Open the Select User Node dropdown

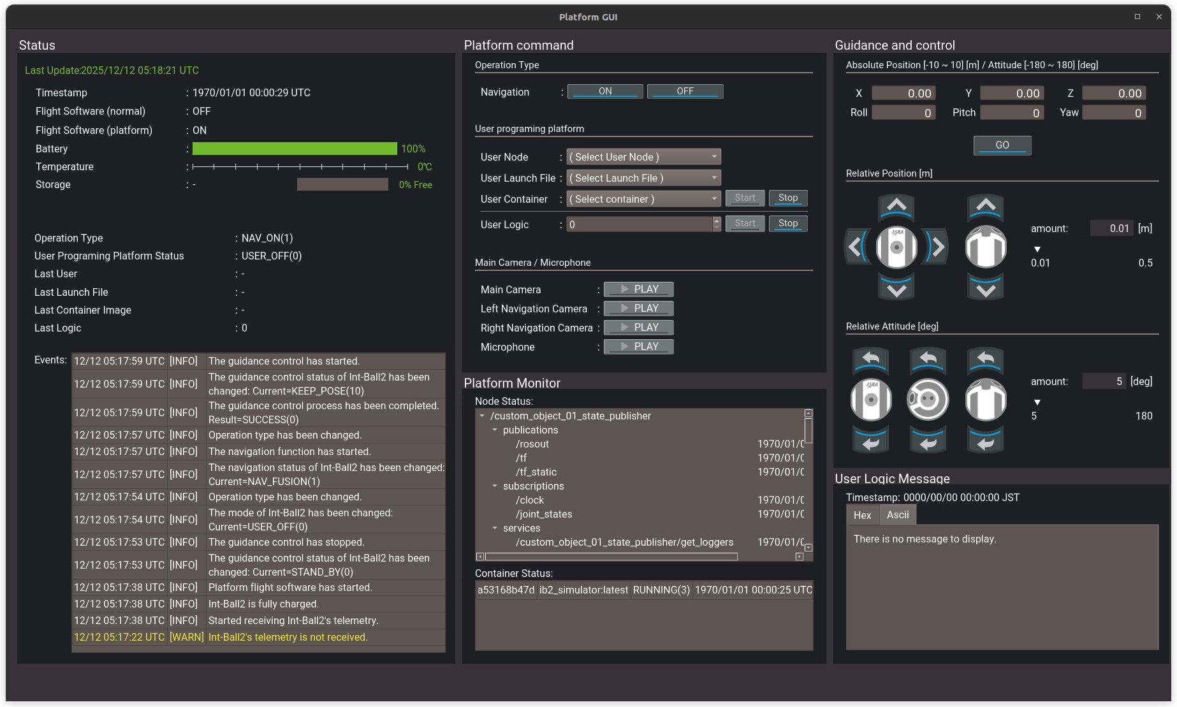click(643, 156)
